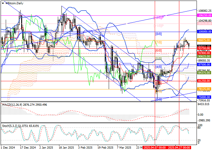This screenshot has width=212, height=151.
Task: Select the 90625.00 green price tag
Action: (203, 56)
